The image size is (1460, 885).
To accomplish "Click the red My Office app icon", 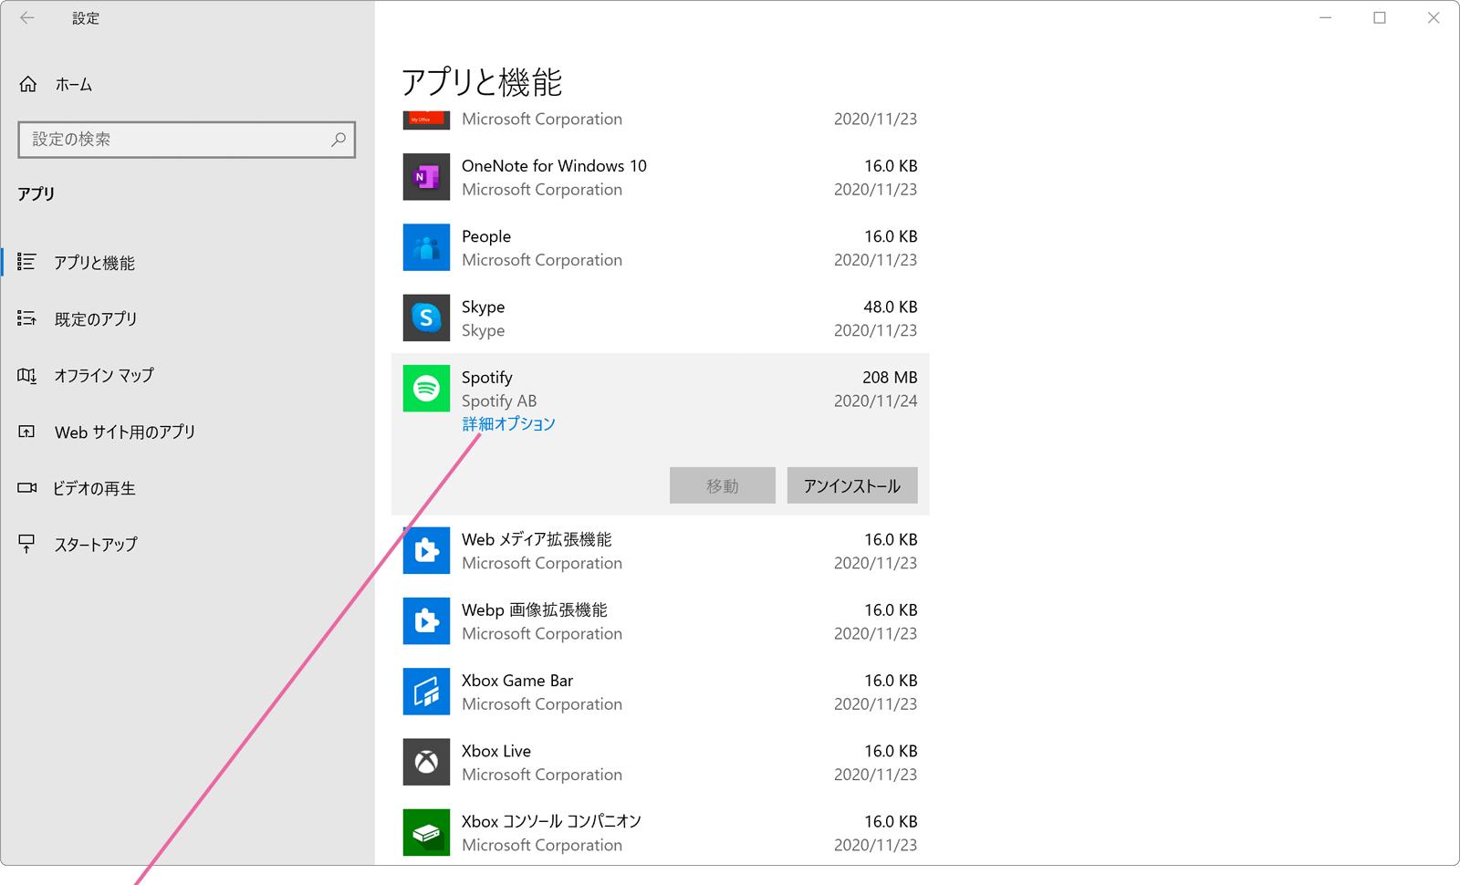I will coord(426,120).
